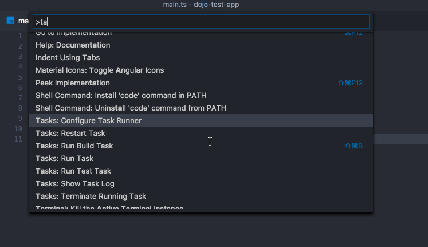The image size is (428, 247).
Task: Run Material Icons: Toggle Angular Icons
Action: [x=201, y=70]
